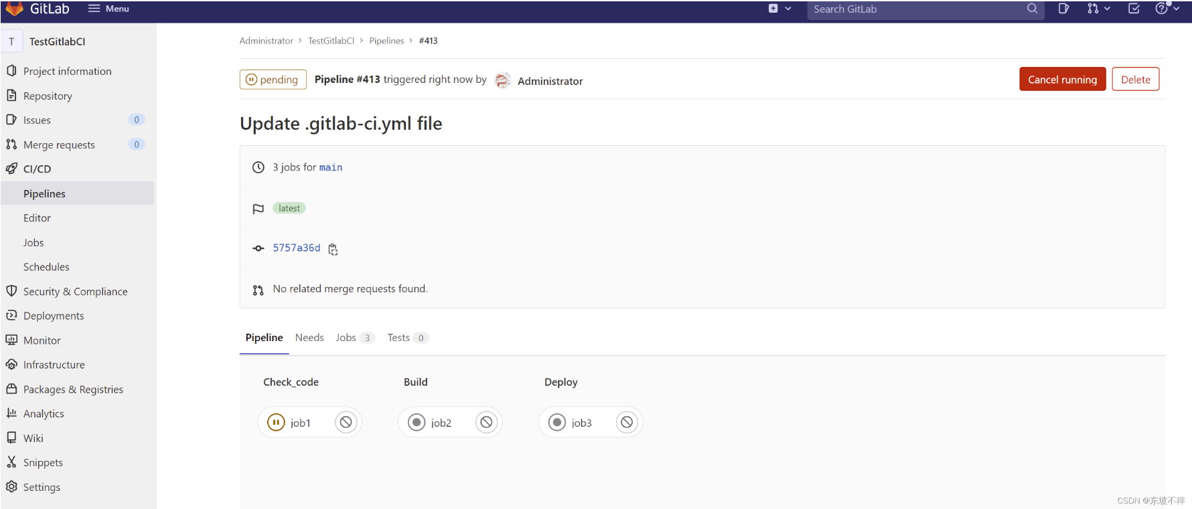Click the Delete pipeline button

[1136, 79]
